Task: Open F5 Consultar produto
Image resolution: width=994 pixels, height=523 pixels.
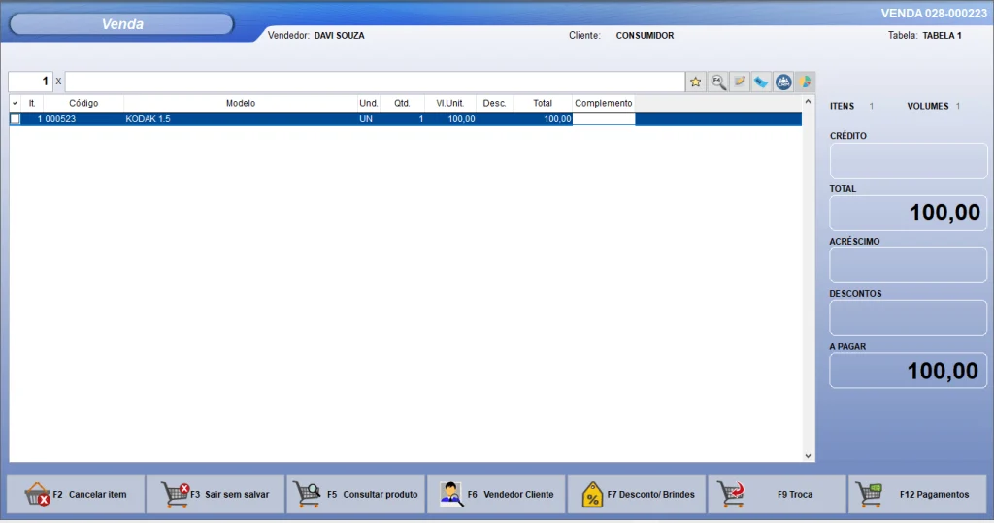Action: (356, 494)
